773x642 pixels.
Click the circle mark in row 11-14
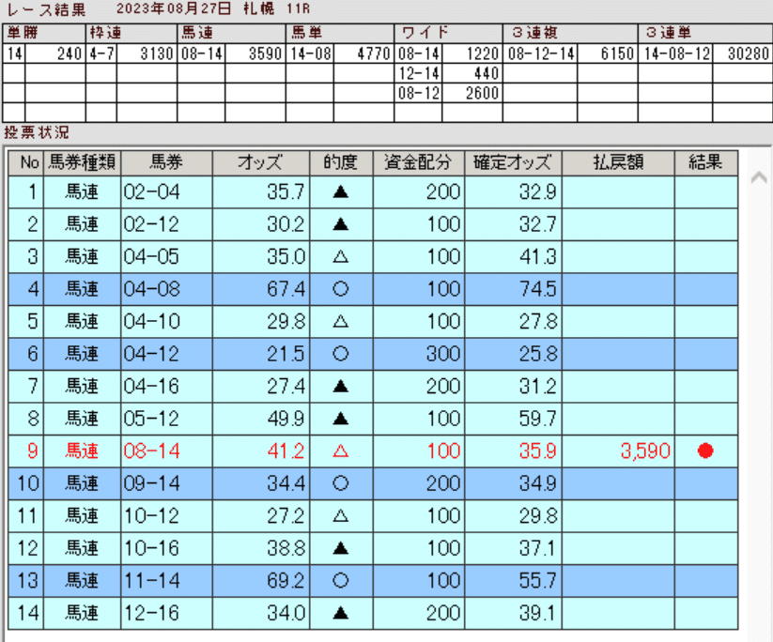point(341,580)
